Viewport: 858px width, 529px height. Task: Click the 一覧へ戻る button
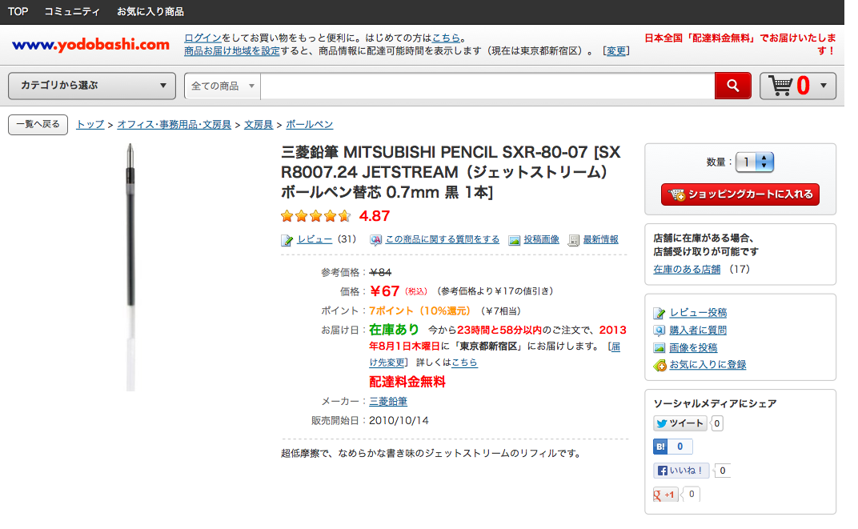tap(38, 125)
